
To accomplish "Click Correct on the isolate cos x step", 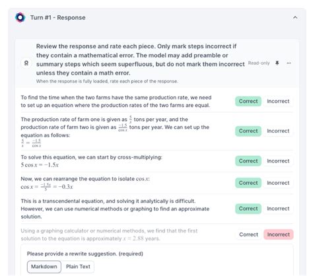I will pos(248,183).
